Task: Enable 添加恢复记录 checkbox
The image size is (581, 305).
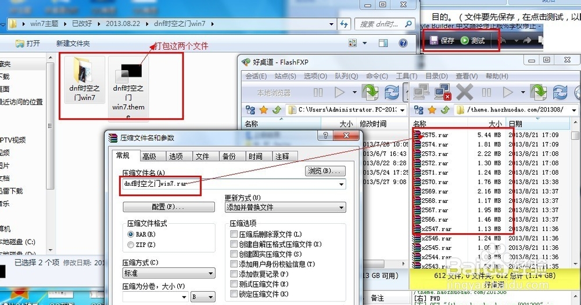Action: click(x=234, y=274)
